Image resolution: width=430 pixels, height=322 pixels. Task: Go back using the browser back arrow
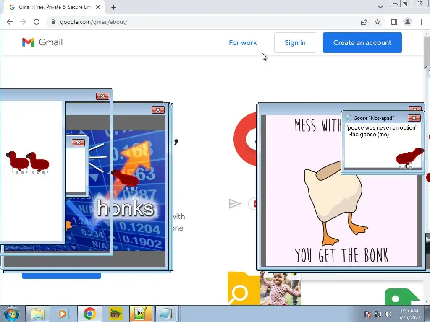click(10, 22)
